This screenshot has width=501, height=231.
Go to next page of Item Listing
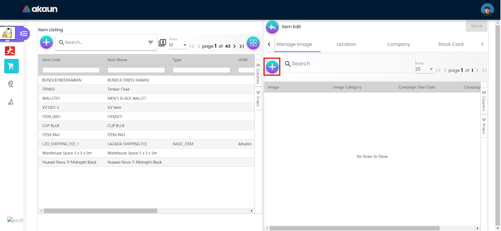tap(234, 46)
